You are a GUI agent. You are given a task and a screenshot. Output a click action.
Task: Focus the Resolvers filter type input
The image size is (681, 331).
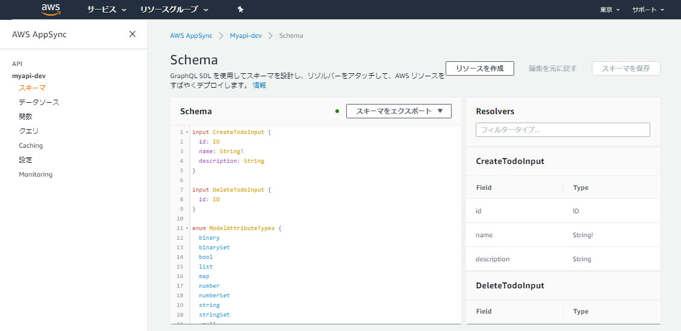point(563,130)
